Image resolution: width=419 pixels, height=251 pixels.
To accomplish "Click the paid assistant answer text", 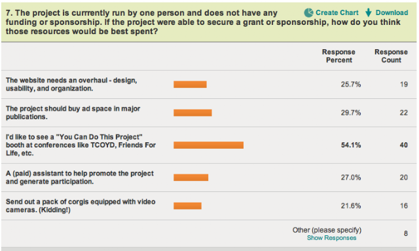I will 80,178.
